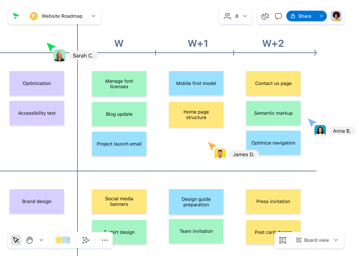Open the comments speech bubble icon

(278, 16)
